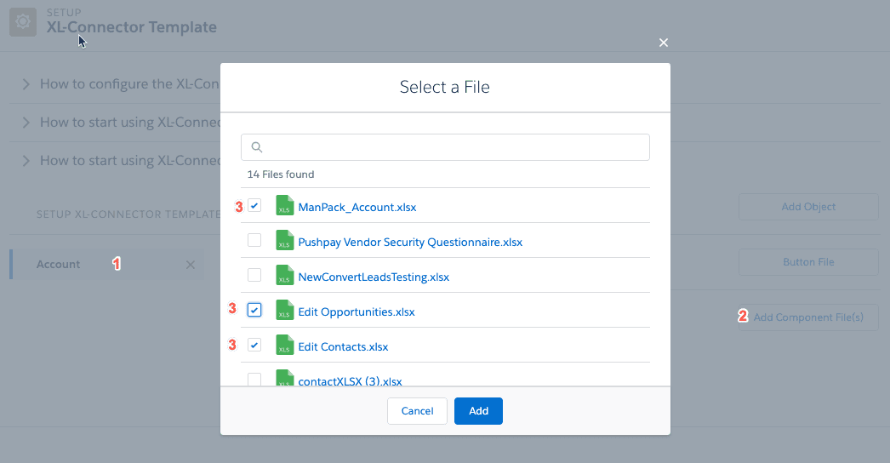Click the ManPack_Account XLS file icon

coord(284,206)
